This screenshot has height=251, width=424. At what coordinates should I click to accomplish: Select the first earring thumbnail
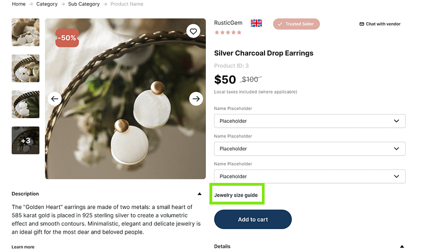tap(25, 32)
